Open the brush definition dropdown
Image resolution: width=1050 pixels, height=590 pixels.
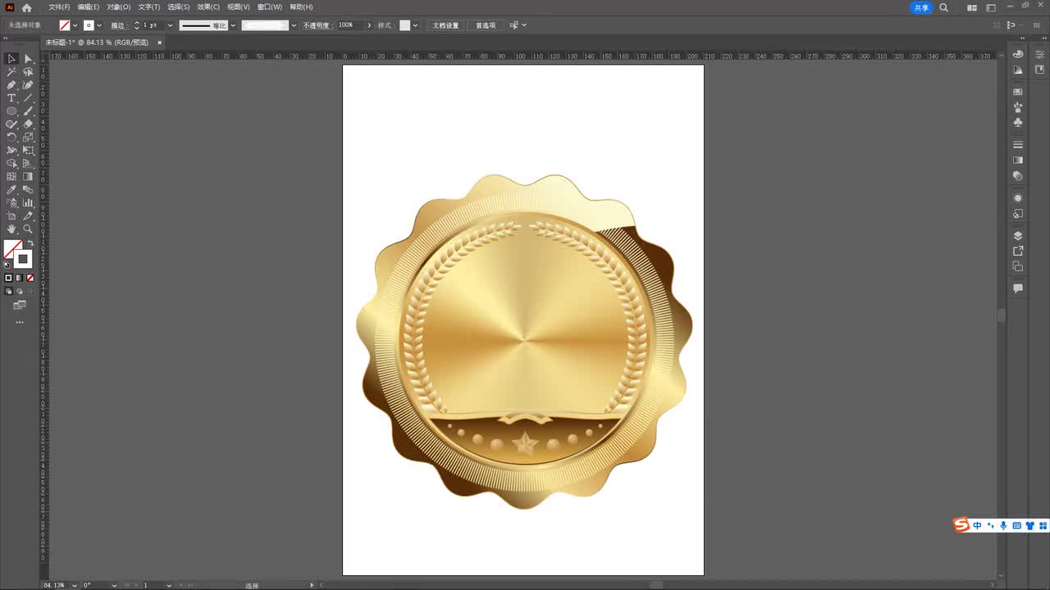coord(294,25)
